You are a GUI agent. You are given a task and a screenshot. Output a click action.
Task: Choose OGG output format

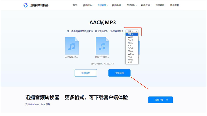point(132,48)
